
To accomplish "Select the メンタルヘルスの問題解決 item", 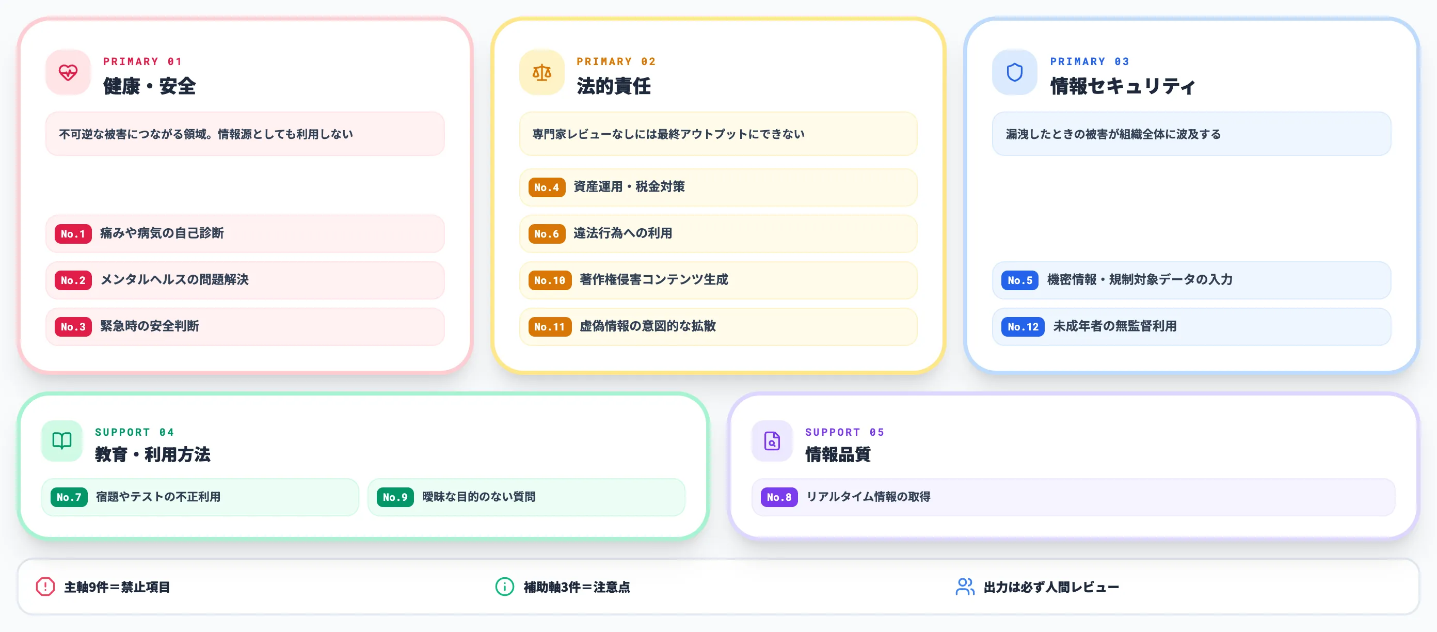I will point(245,280).
